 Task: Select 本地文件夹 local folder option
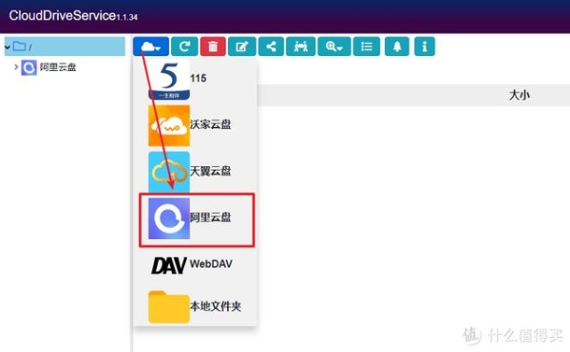point(195,306)
